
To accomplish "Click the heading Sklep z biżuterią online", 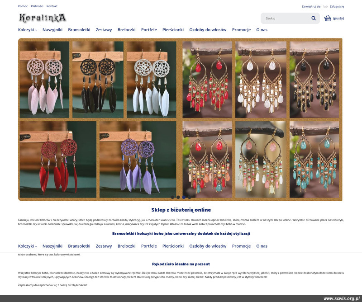I will 181,210.
